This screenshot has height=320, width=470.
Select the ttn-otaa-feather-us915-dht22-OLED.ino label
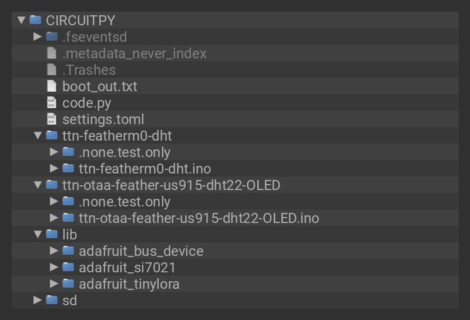tap(199, 218)
